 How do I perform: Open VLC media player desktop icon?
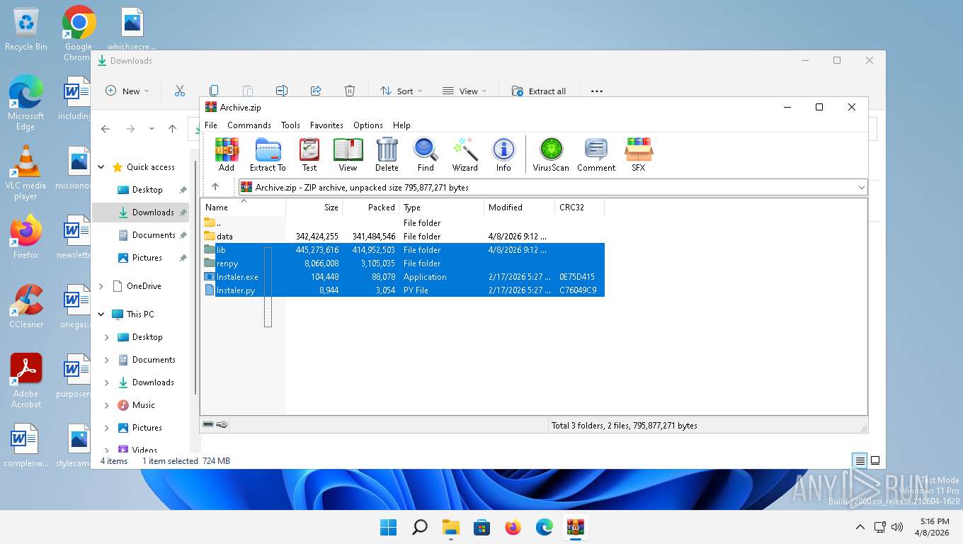(25, 173)
